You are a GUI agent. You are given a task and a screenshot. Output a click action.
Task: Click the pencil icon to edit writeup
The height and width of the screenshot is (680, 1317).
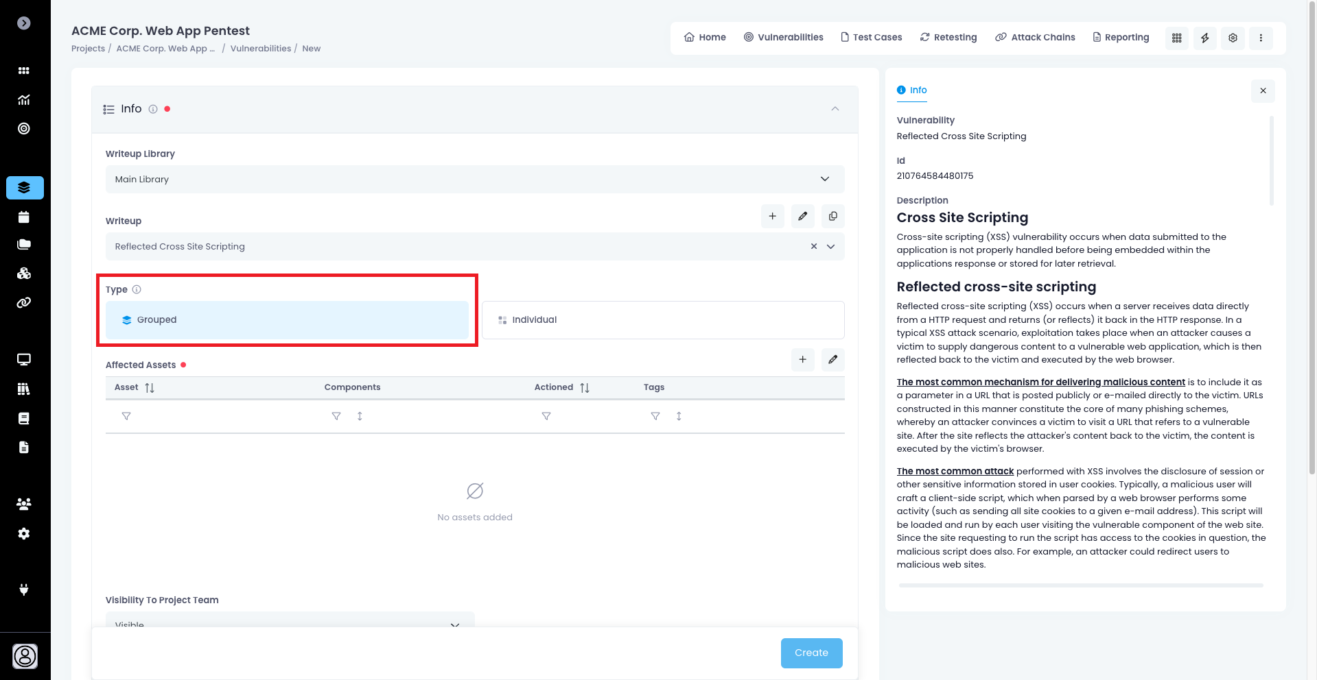(802, 217)
